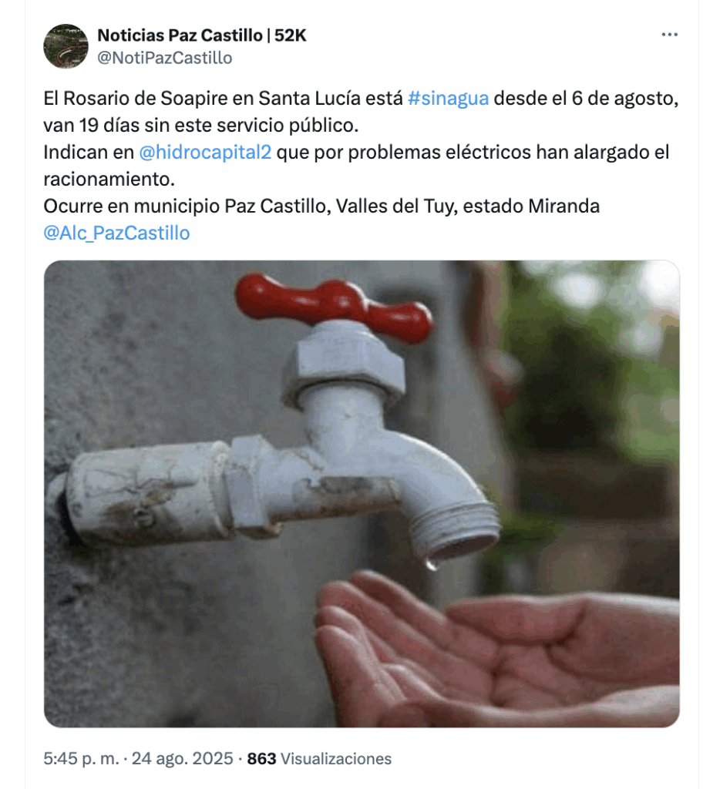Open the faucet photo attached to the tweet
The width and height of the screenshot is (720, 789).
(x=362, y=494)
